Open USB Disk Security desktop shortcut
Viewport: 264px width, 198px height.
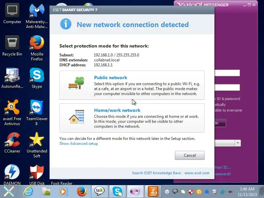37,175
